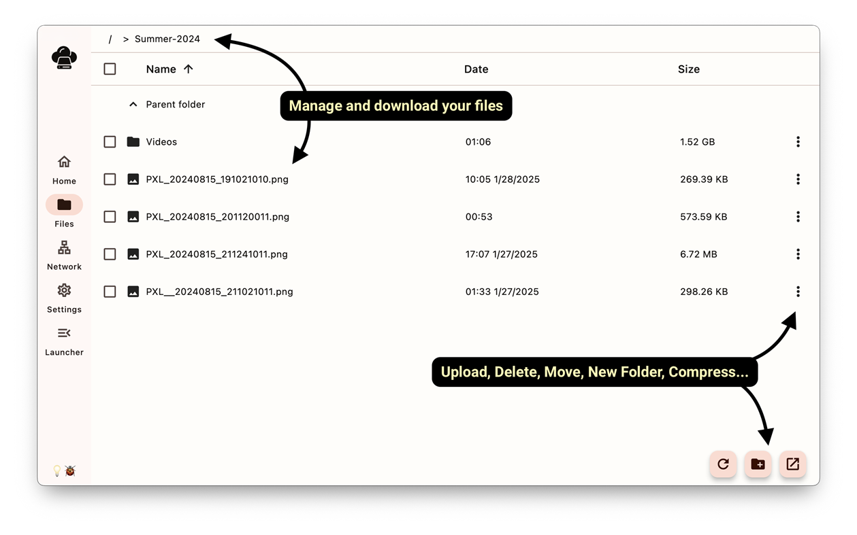
Task: Click image icon of PXL__20240815_211021011.png
Action: click(x=133, y=292)
